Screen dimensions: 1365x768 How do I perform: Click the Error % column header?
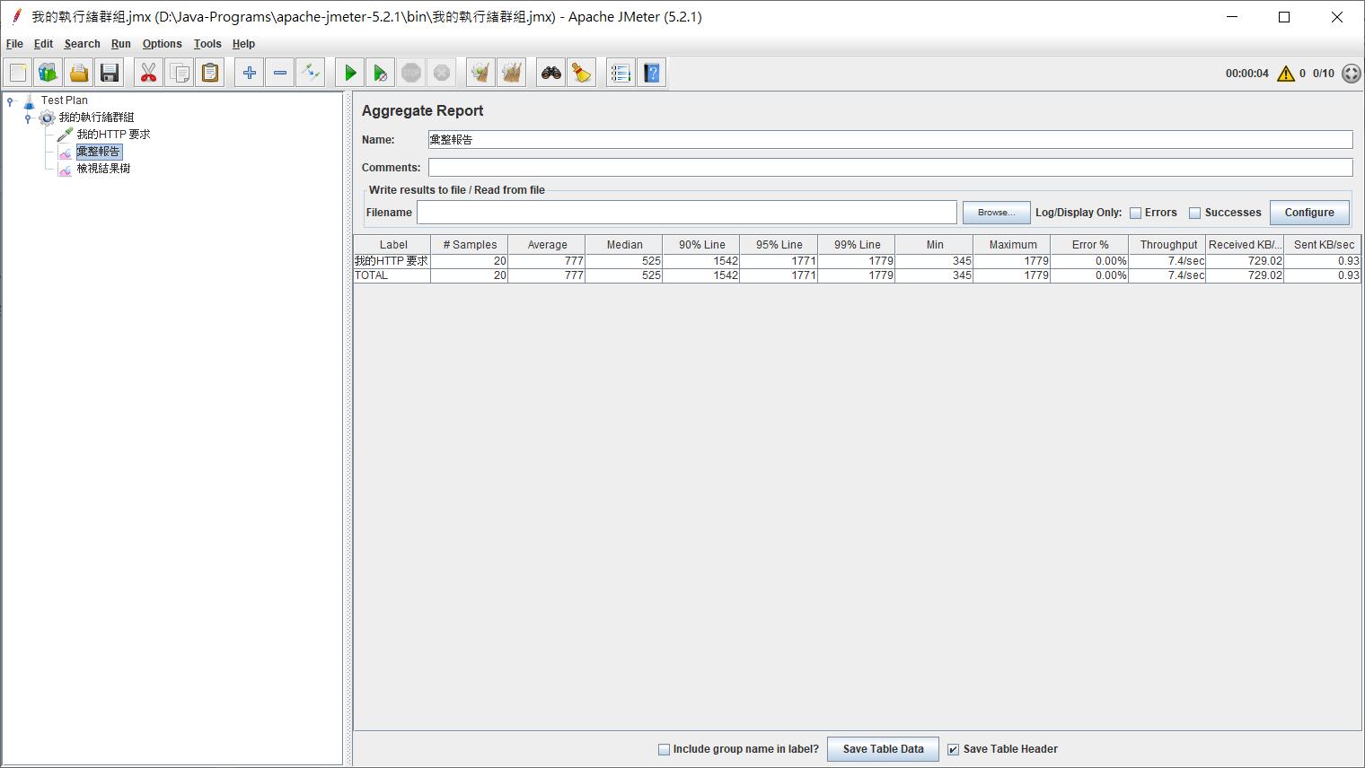[1089, 245]
